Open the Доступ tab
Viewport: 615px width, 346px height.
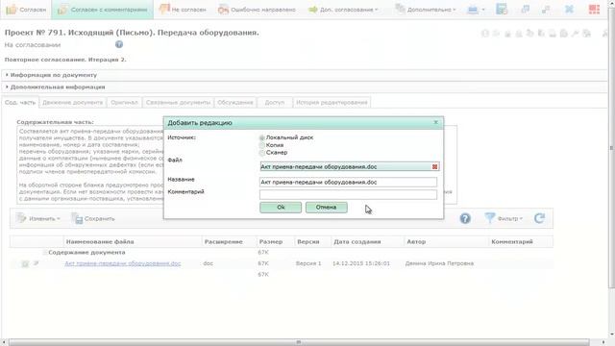[275, 103]
